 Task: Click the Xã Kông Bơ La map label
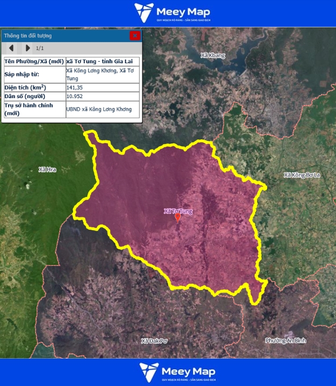coord(302,175)
